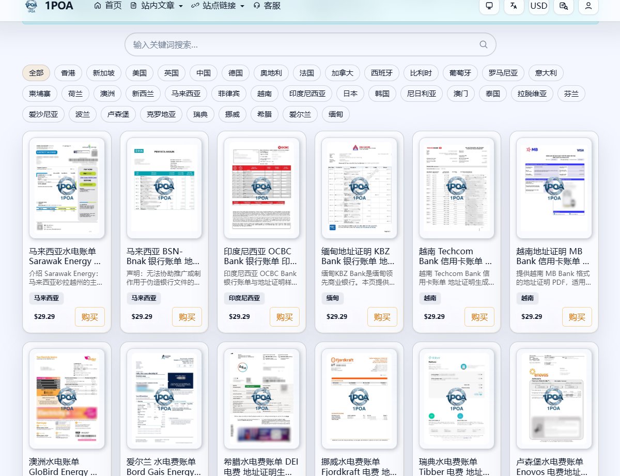This screenshot has height=476, width=620.
Task: Click the 1POA logo in the header
Action: pyautogui.click(x=49, y=6)
